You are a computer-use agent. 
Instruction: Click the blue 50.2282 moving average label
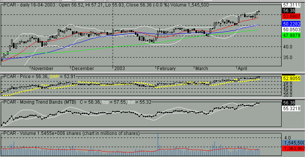291,24
